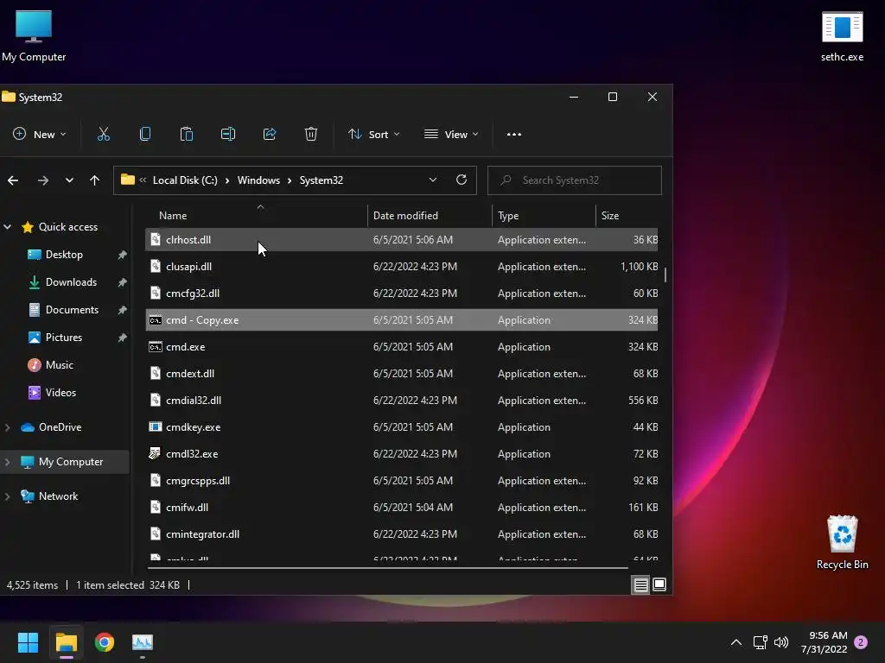Click the Paste clipboard icon
Viewport: 885px width, 663px height.
(x=187, y=134)
